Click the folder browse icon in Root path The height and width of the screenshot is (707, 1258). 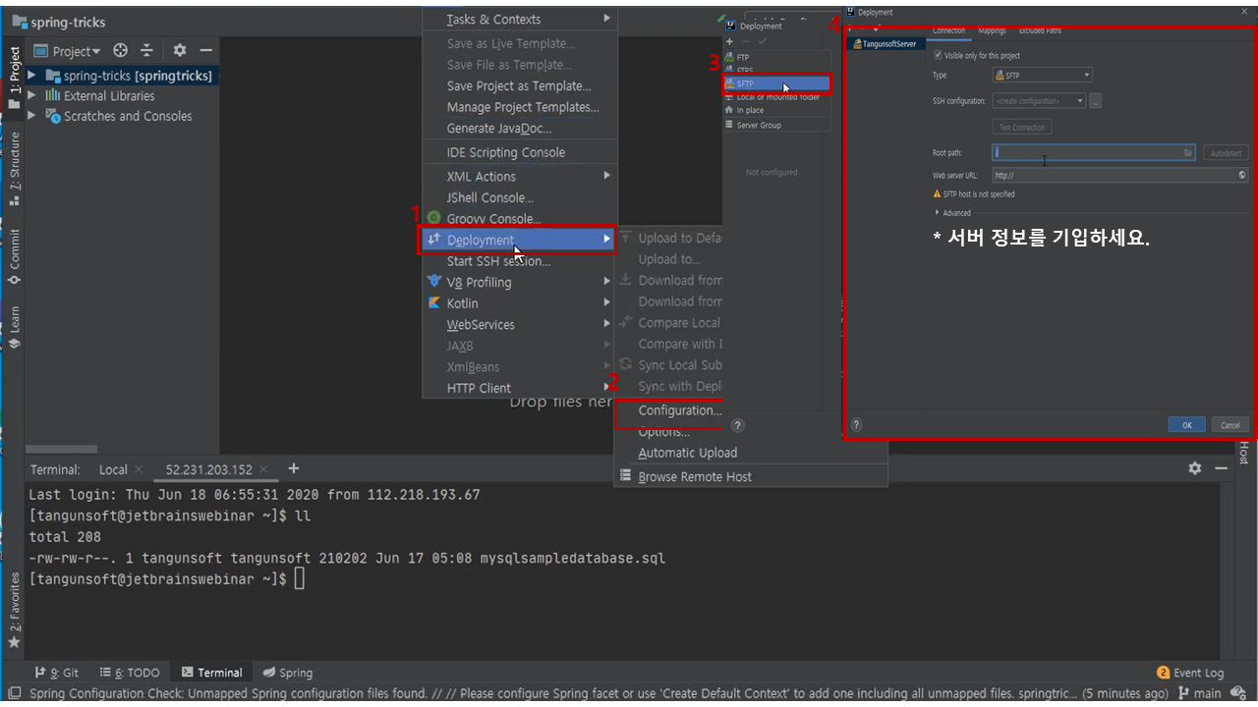point(1188,153)
